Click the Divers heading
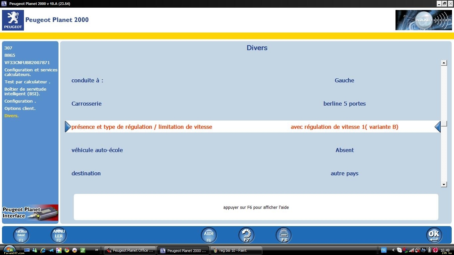454x255 pixels. [x=257, y=48]
